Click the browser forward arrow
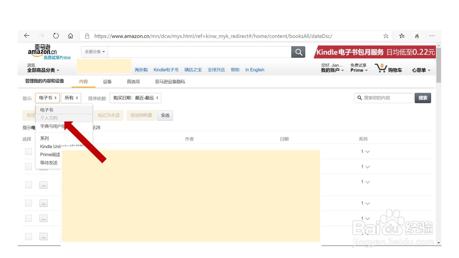The height and width of the screenshot is (258, 459). pos(41,36)
